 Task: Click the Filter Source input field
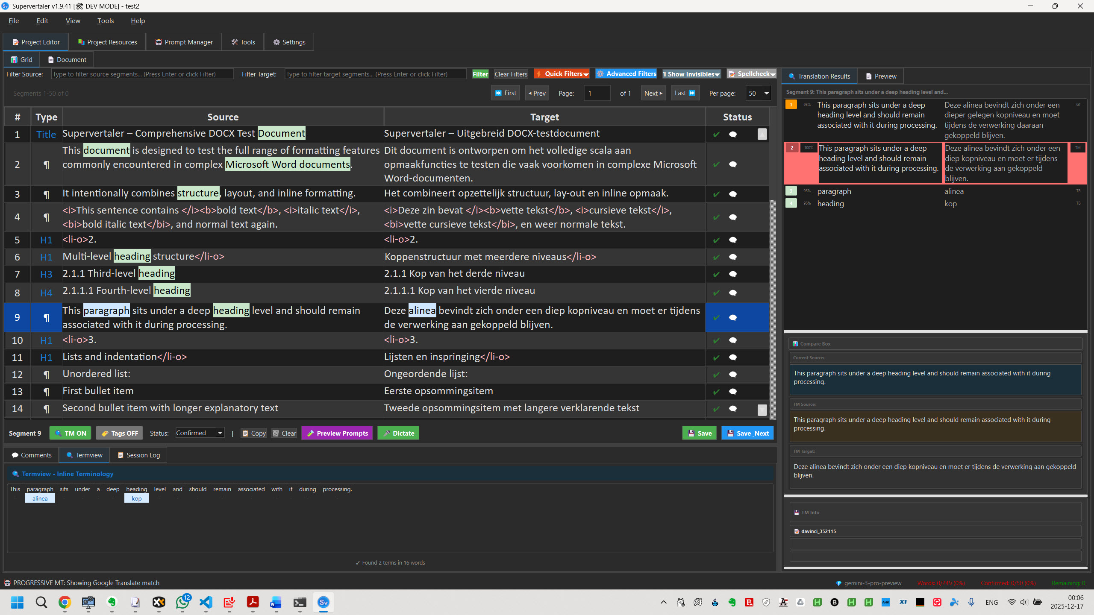pos(142,74)
